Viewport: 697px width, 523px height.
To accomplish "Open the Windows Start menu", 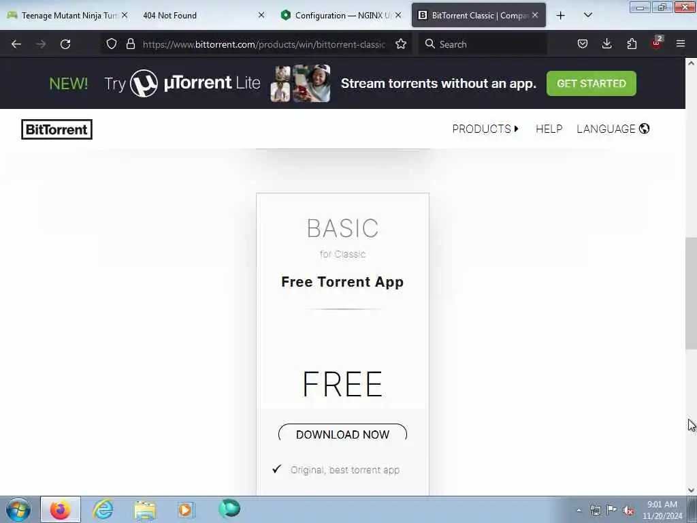I will tap(18, 509).
